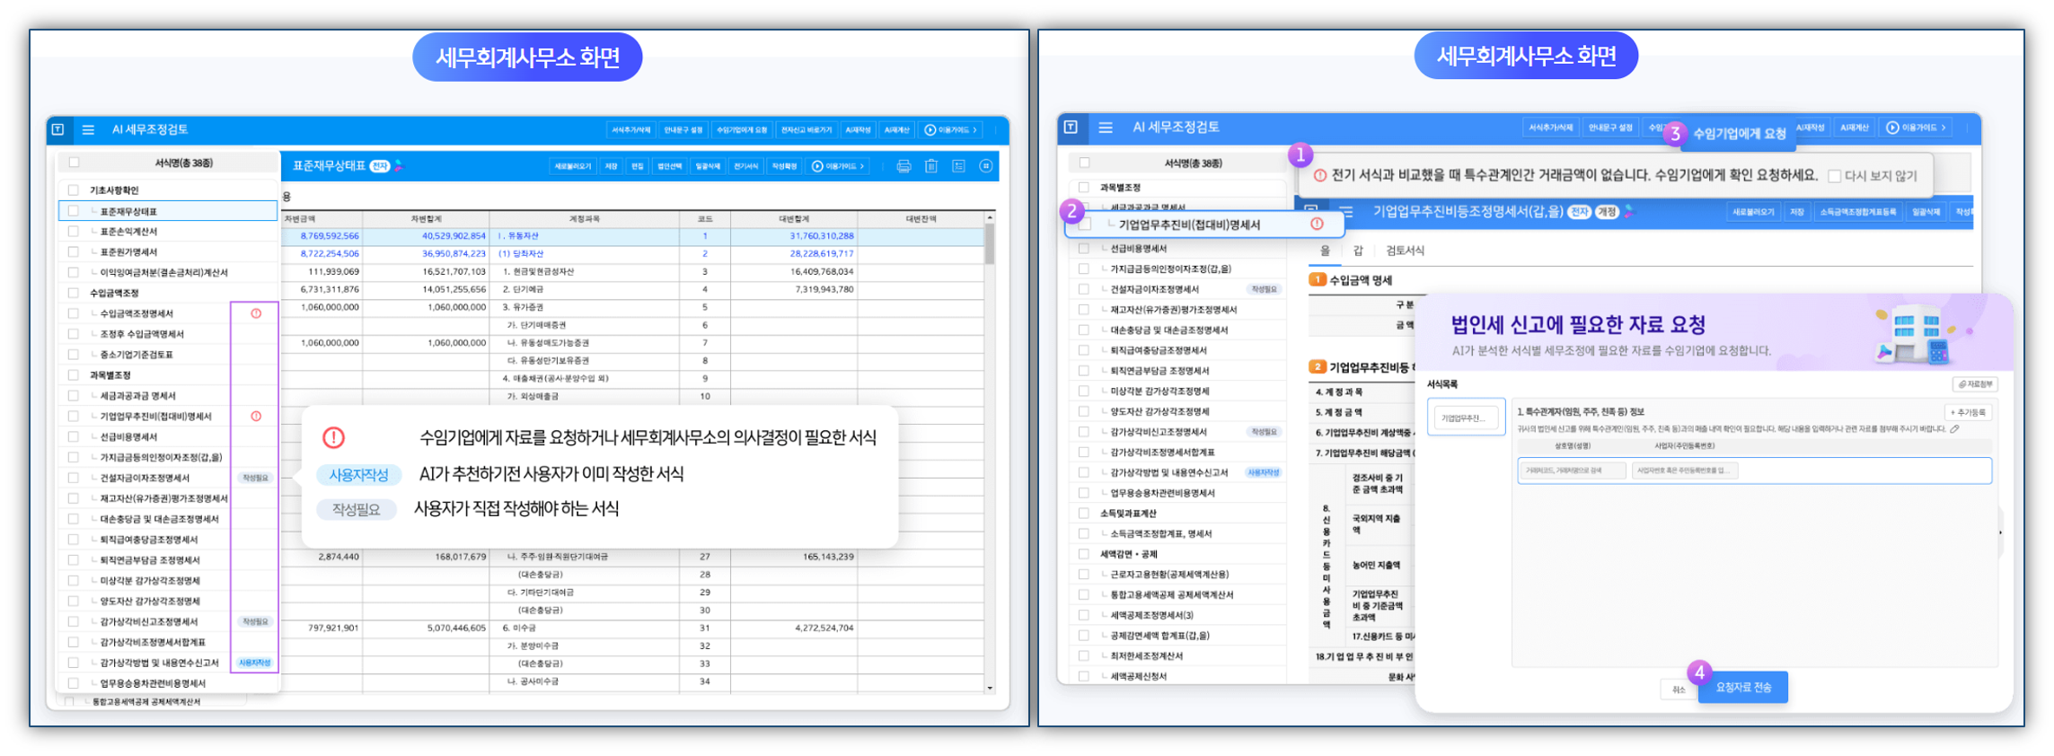The height and width of the screenshot is (756, 2054).
Task: Click the small arrow on the dialog's right edge
Action: click(2000, 532)
